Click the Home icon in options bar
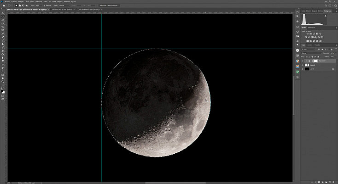 [x=4, y=6]
